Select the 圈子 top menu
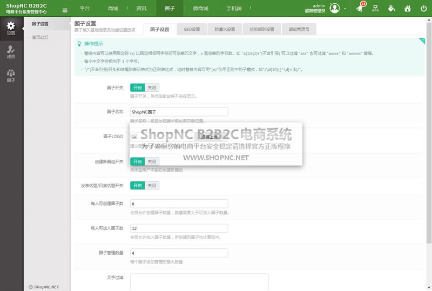432x291 pixels. tap(170, 8)
